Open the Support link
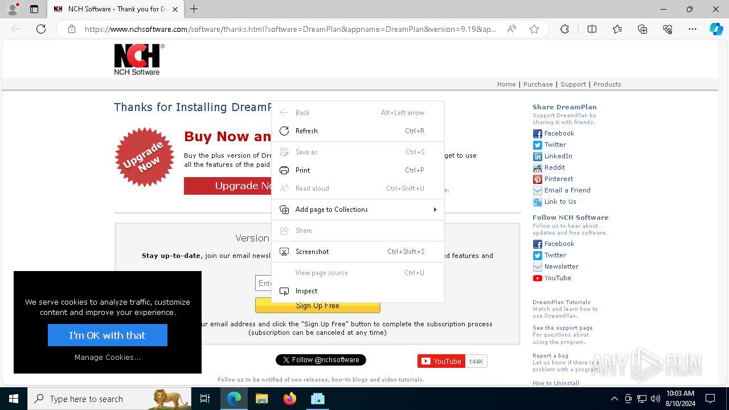Screen dimensions: 729x410 tap(573, 84)
